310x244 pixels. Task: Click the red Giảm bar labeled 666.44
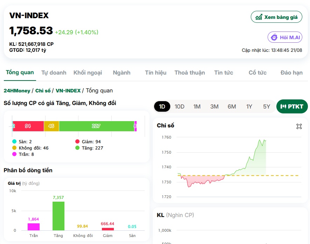click(x=108, y=229)
